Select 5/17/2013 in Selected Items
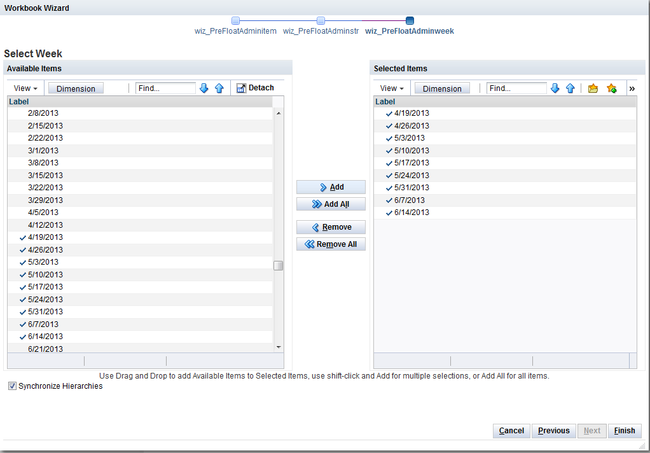Viewport: 650px width, 453px height. pyautogui.click(x=505, y=163)
